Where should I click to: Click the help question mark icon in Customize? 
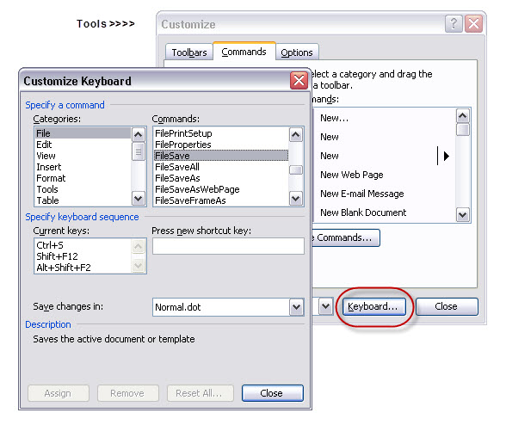click(454, 23)
